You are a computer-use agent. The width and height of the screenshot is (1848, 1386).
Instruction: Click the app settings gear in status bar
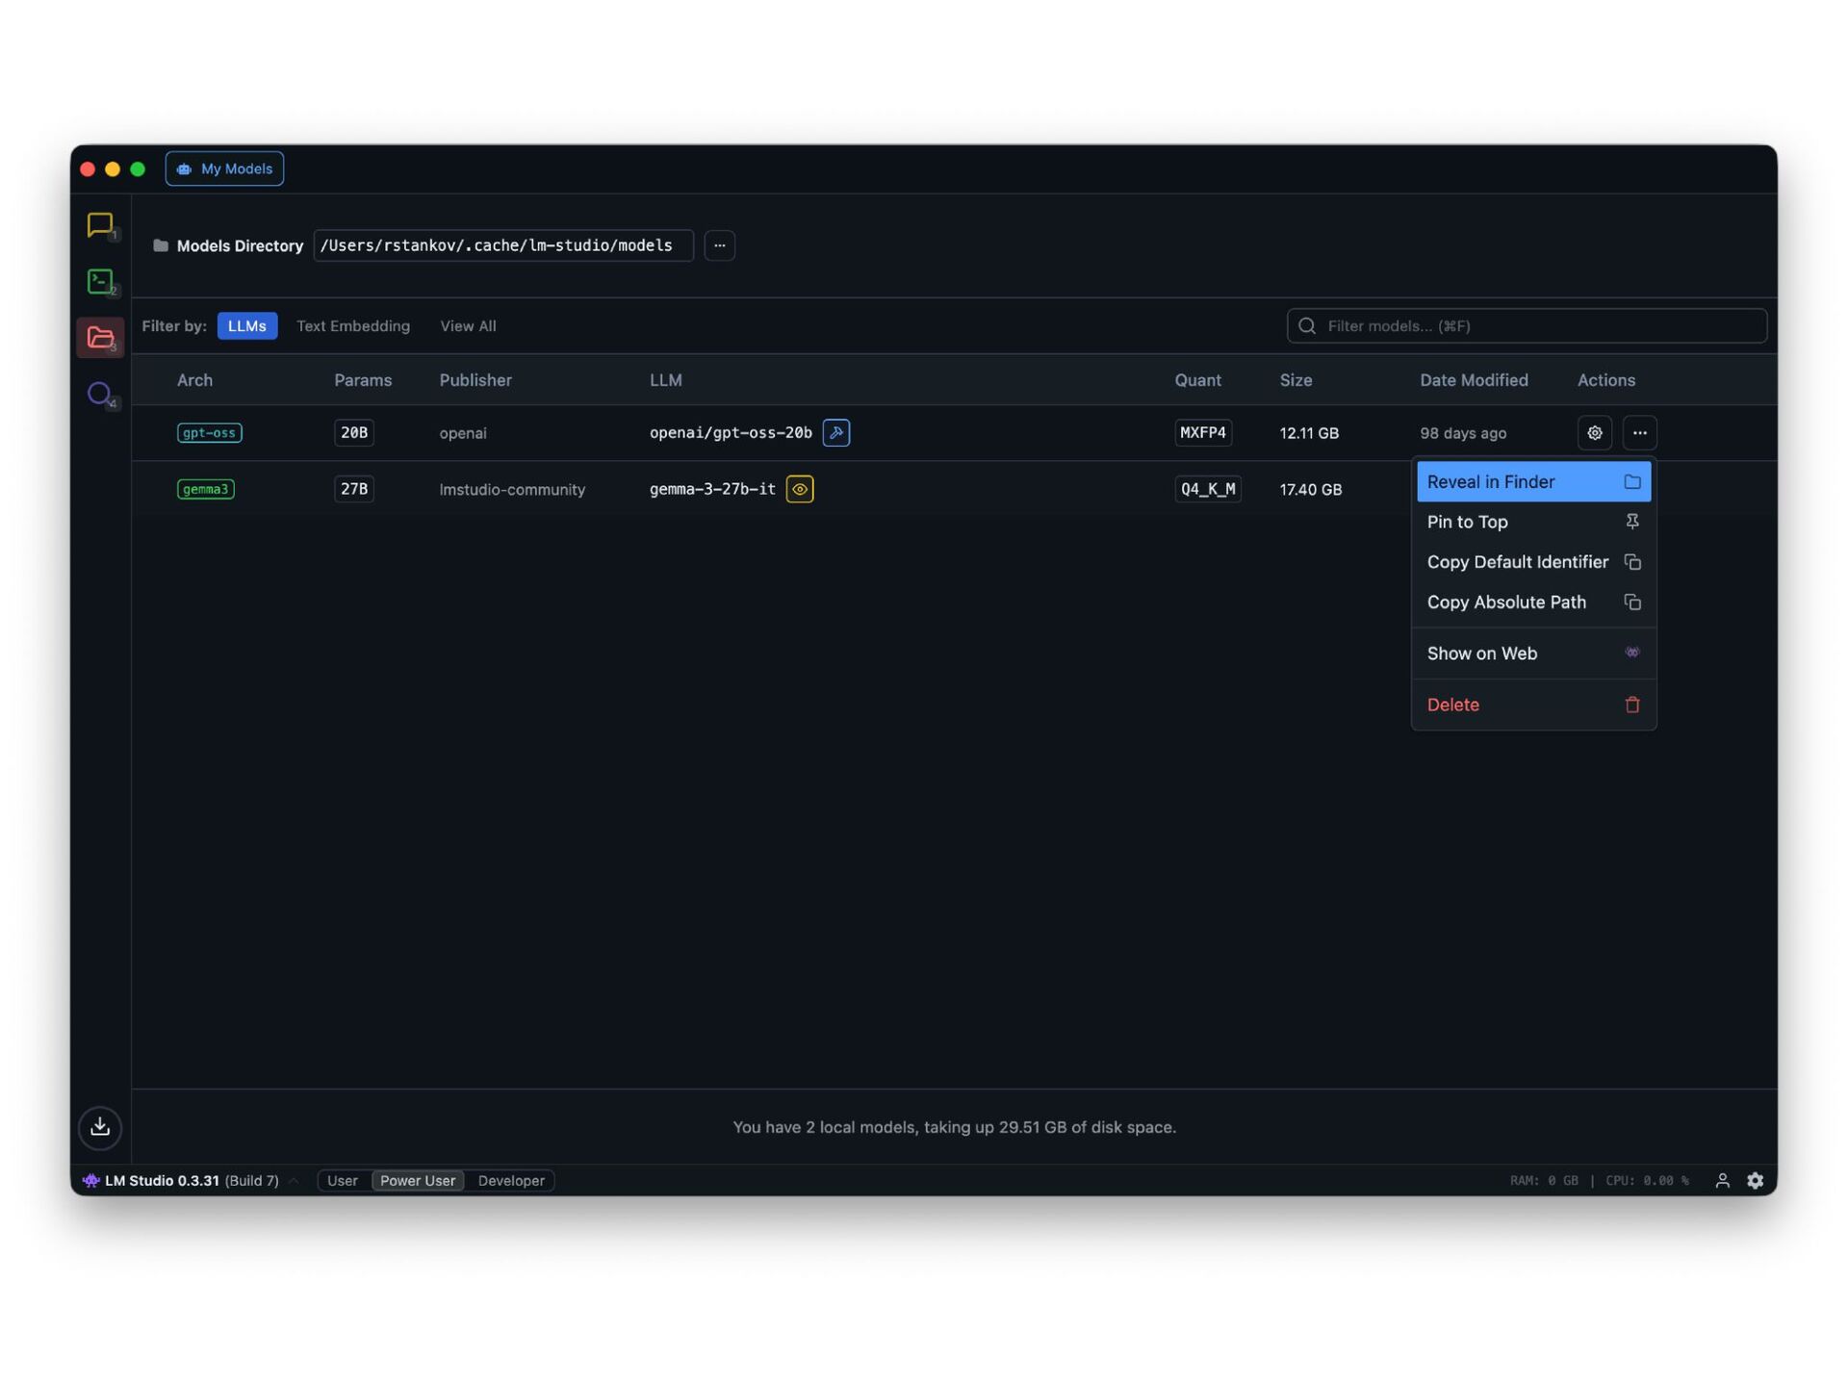pyautogui.click(x=1756, y=1181)
